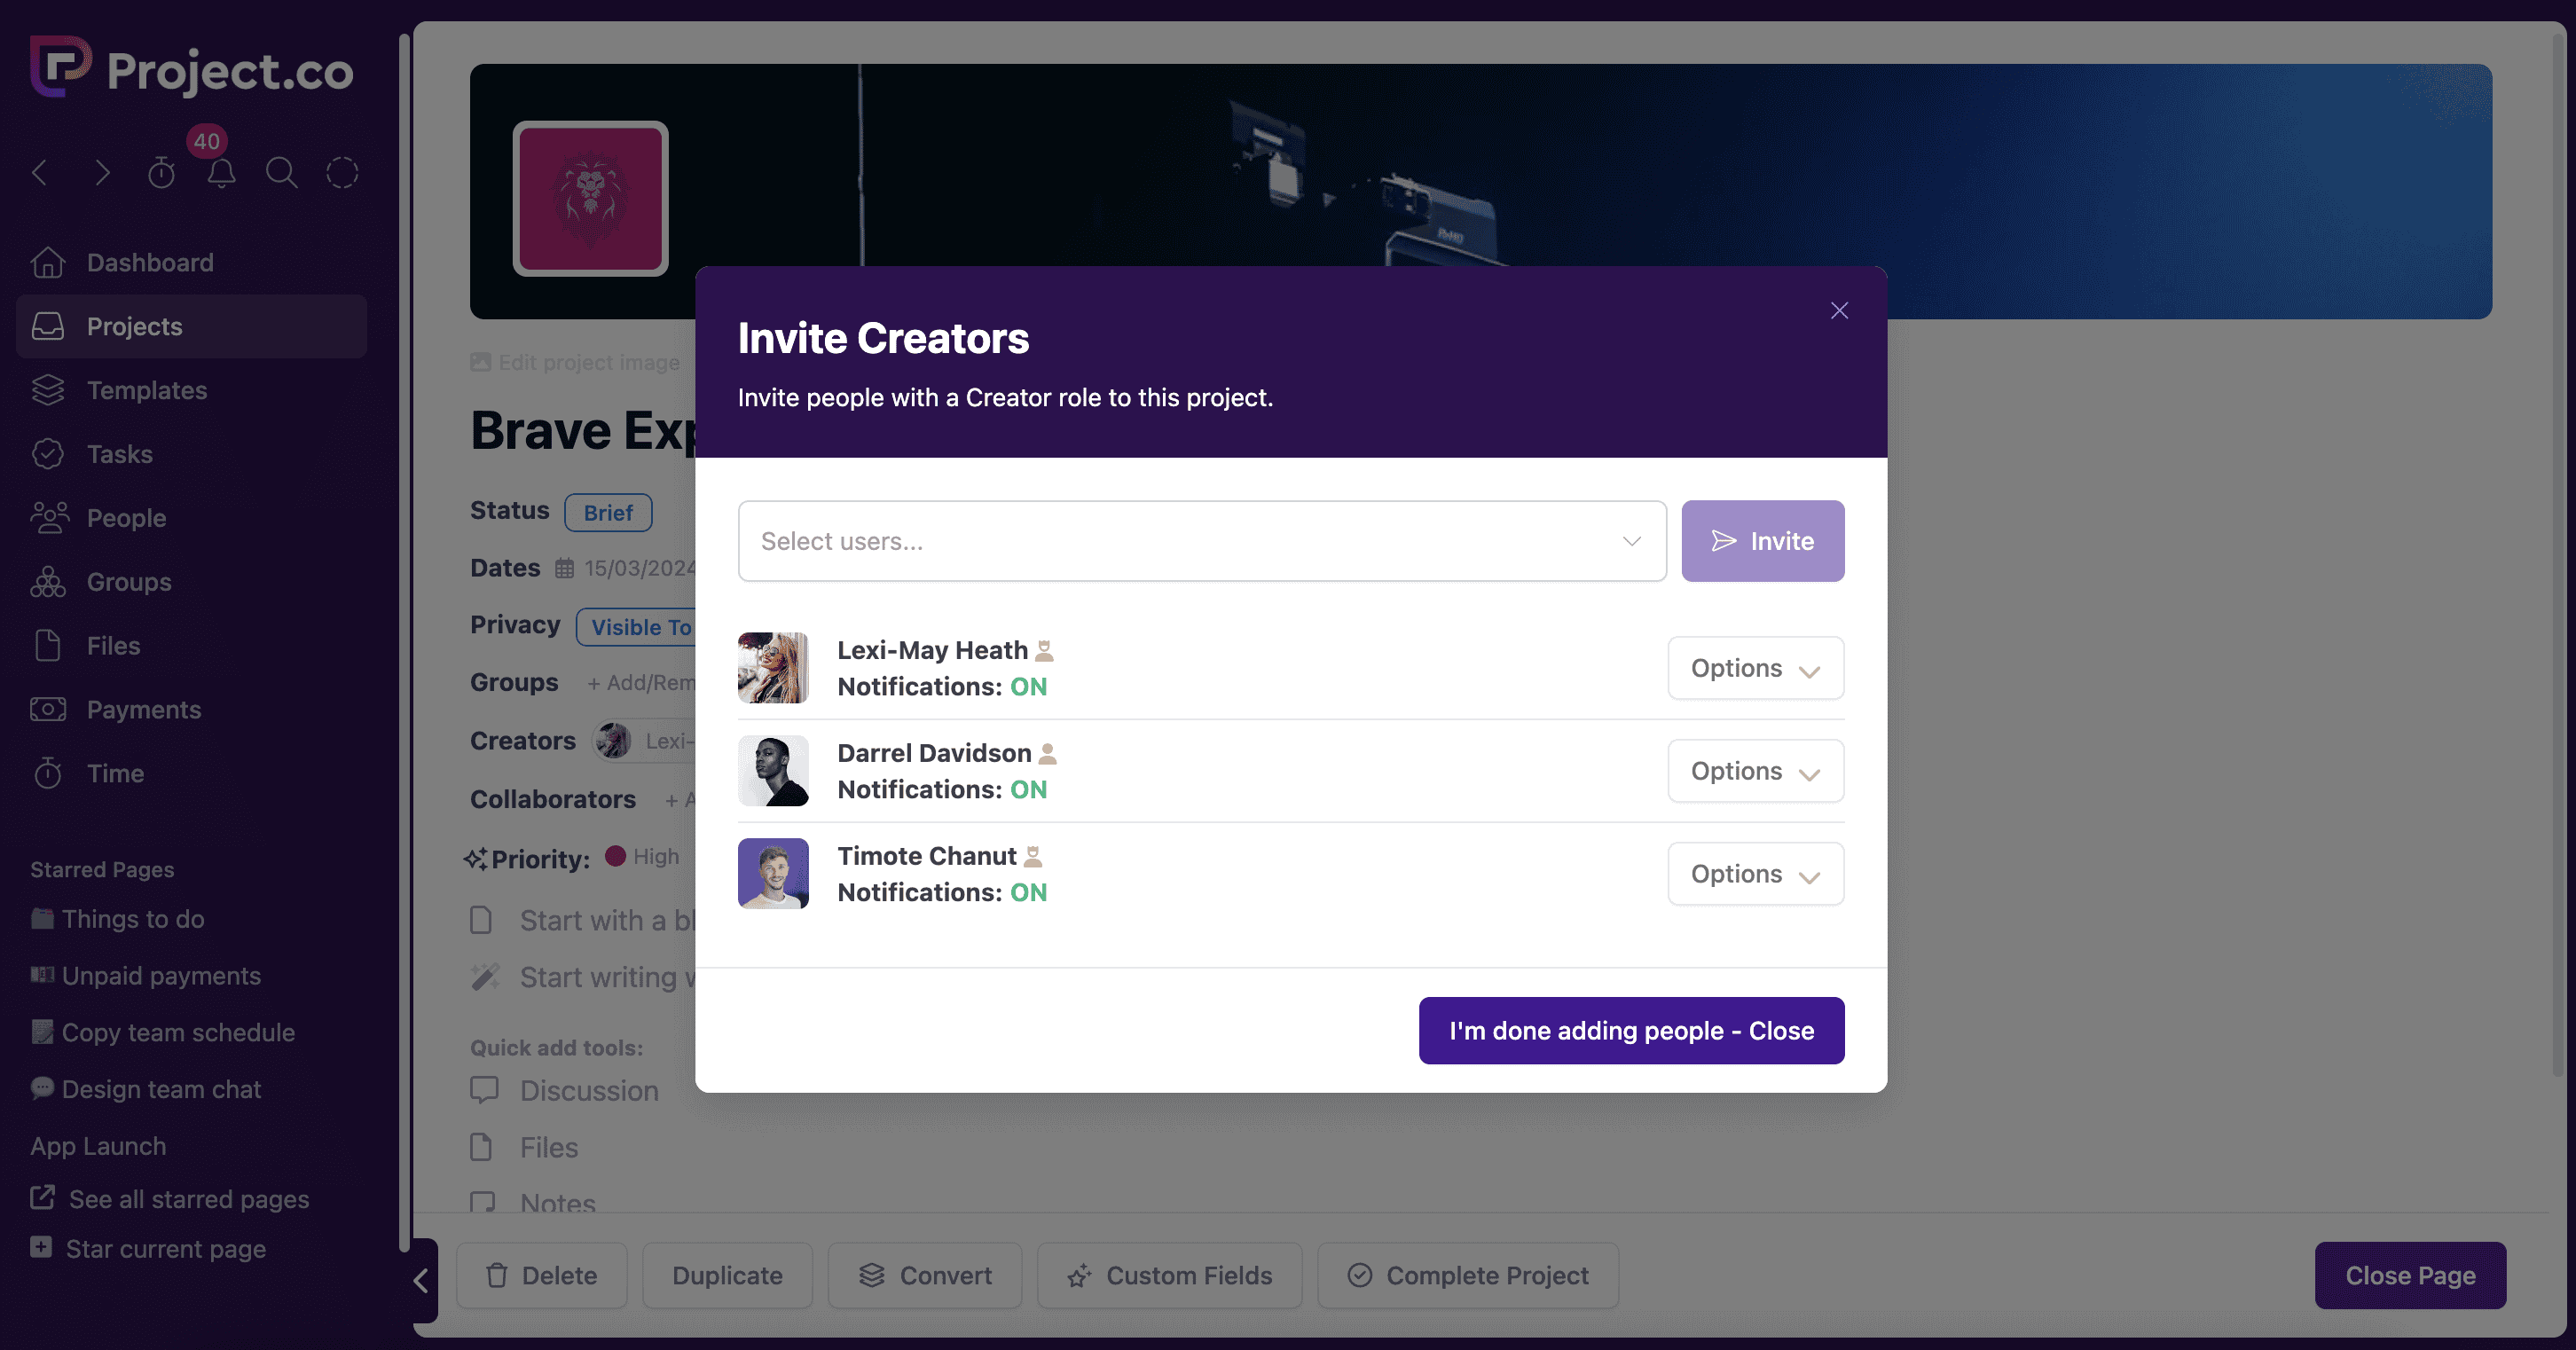The height and width of the screenshot is (1350, 2576).
Task: Expand Options for Darrel Davidson
Action: coord(1755,771)
